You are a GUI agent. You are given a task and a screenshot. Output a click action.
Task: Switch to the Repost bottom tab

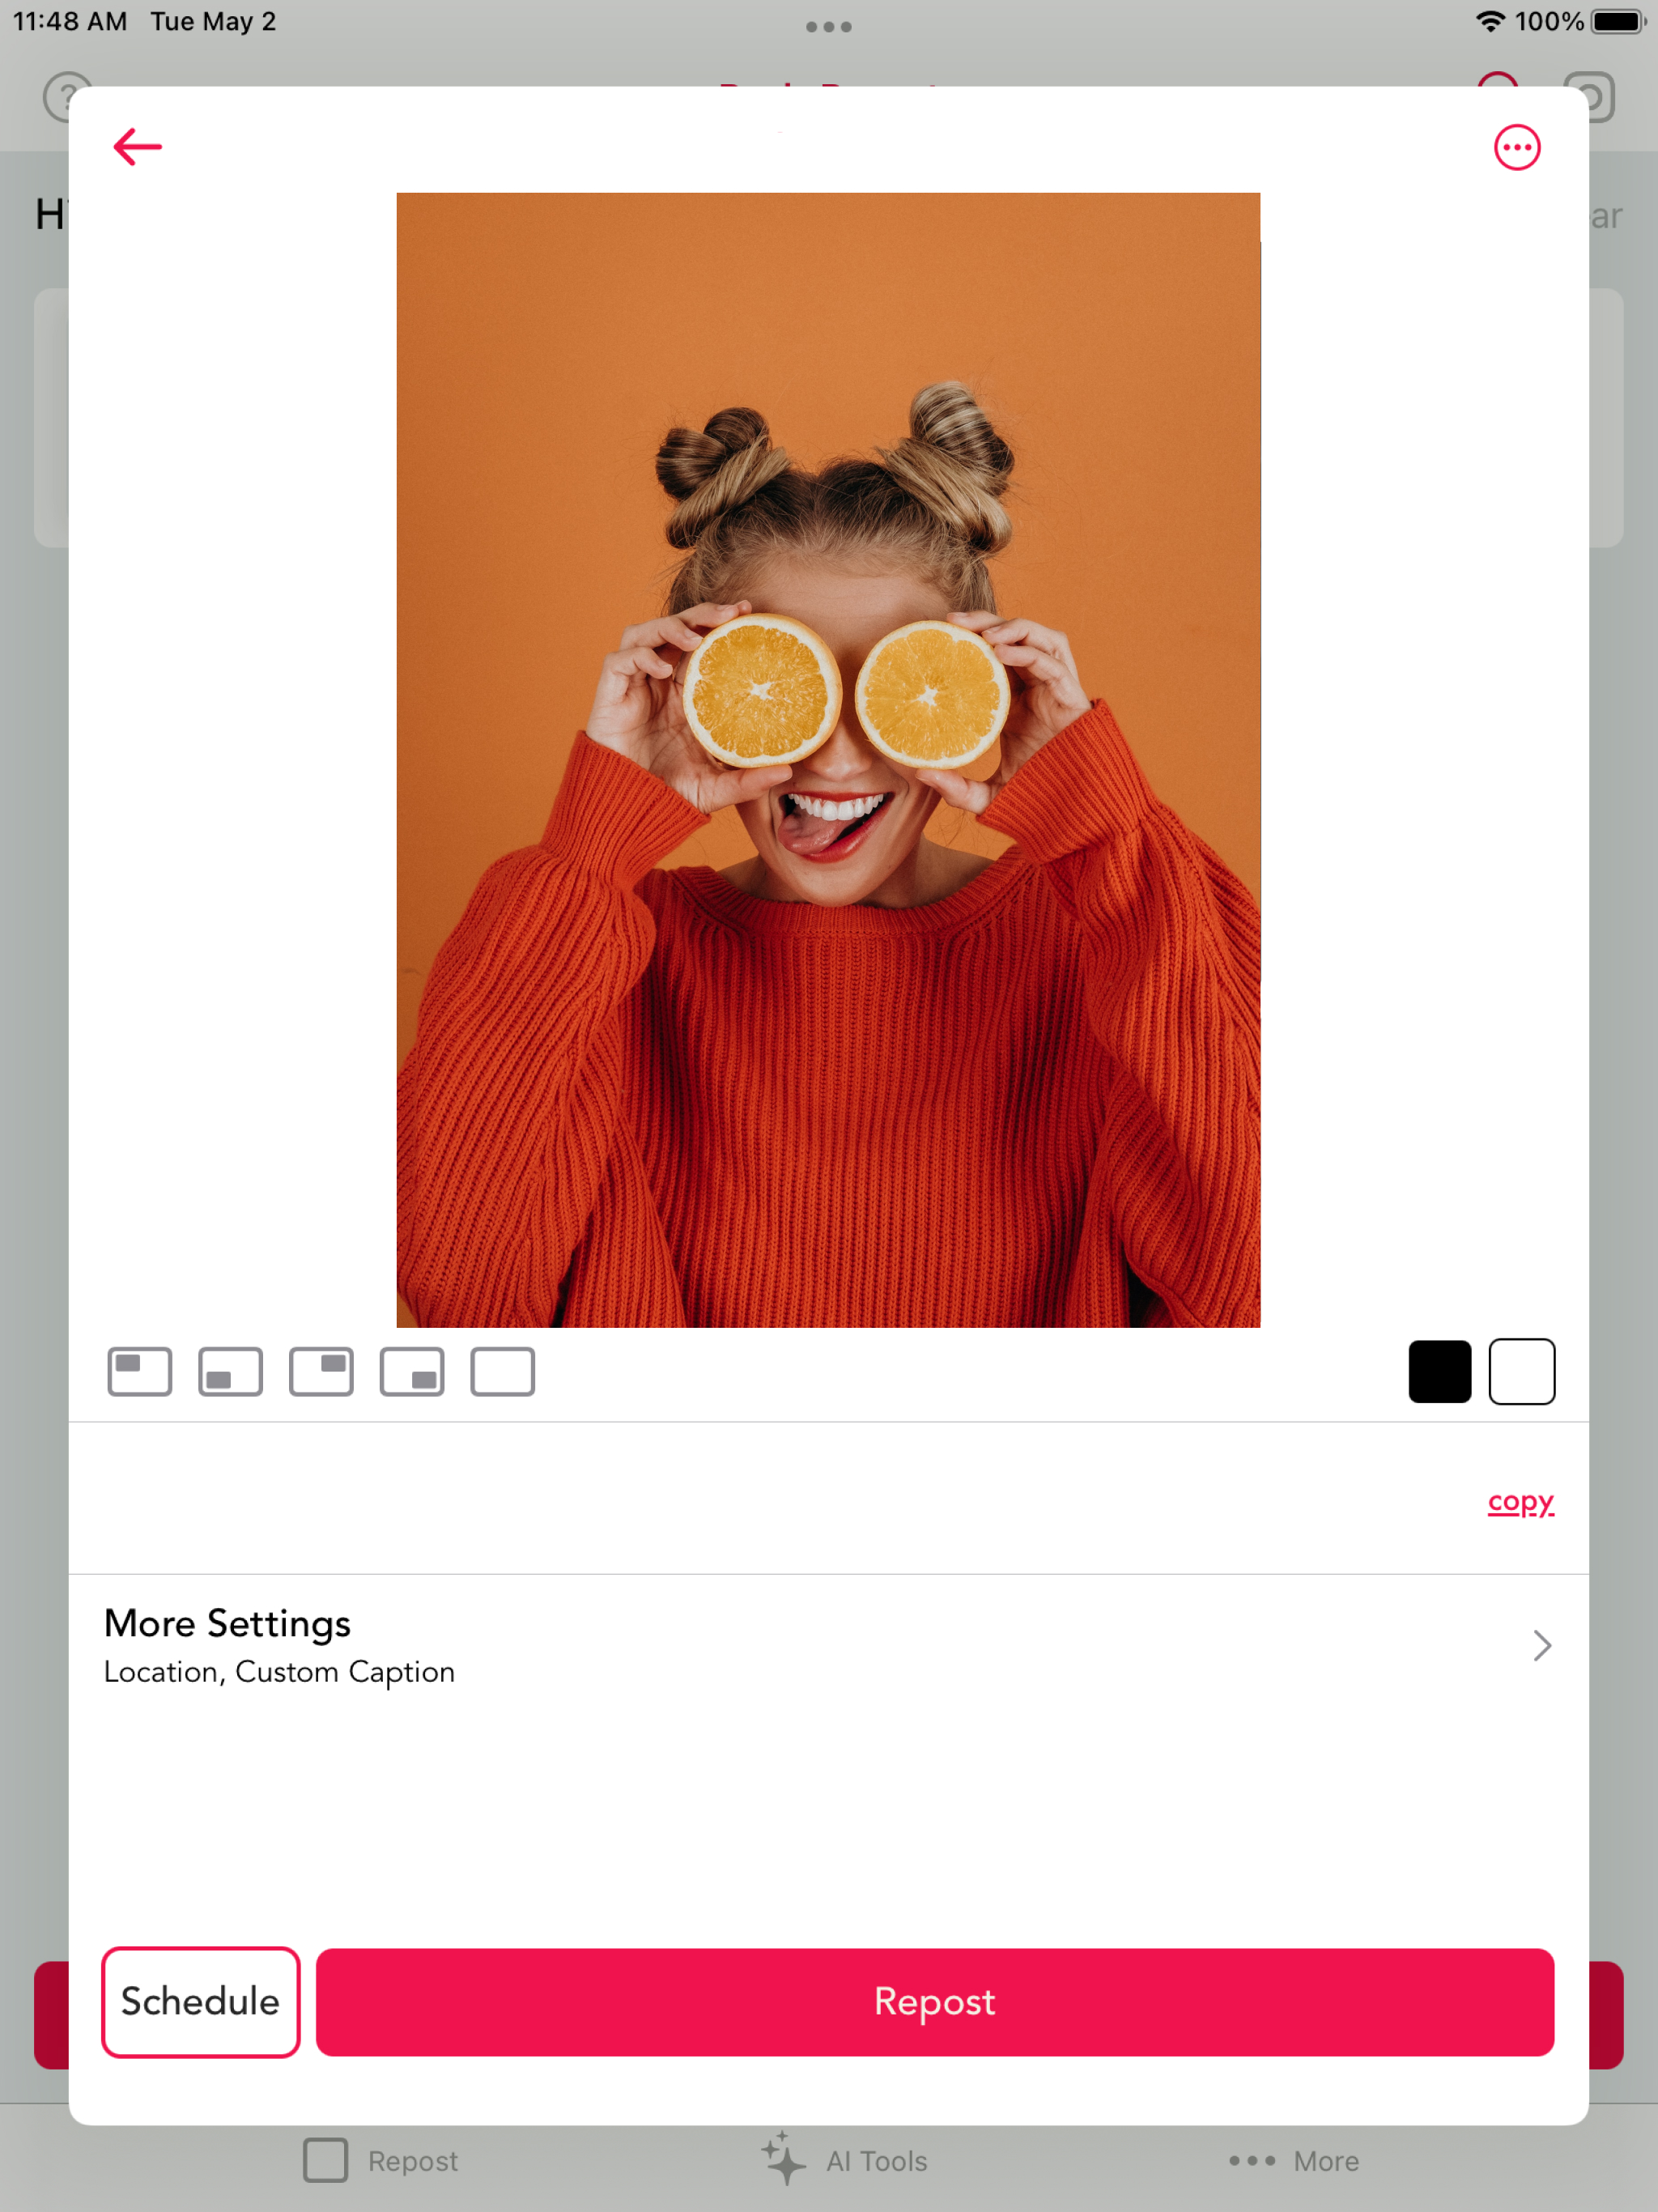pos(381,2160)
